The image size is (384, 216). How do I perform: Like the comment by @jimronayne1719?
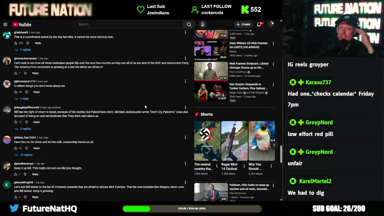pyautogui.click(x=16, y=92)
